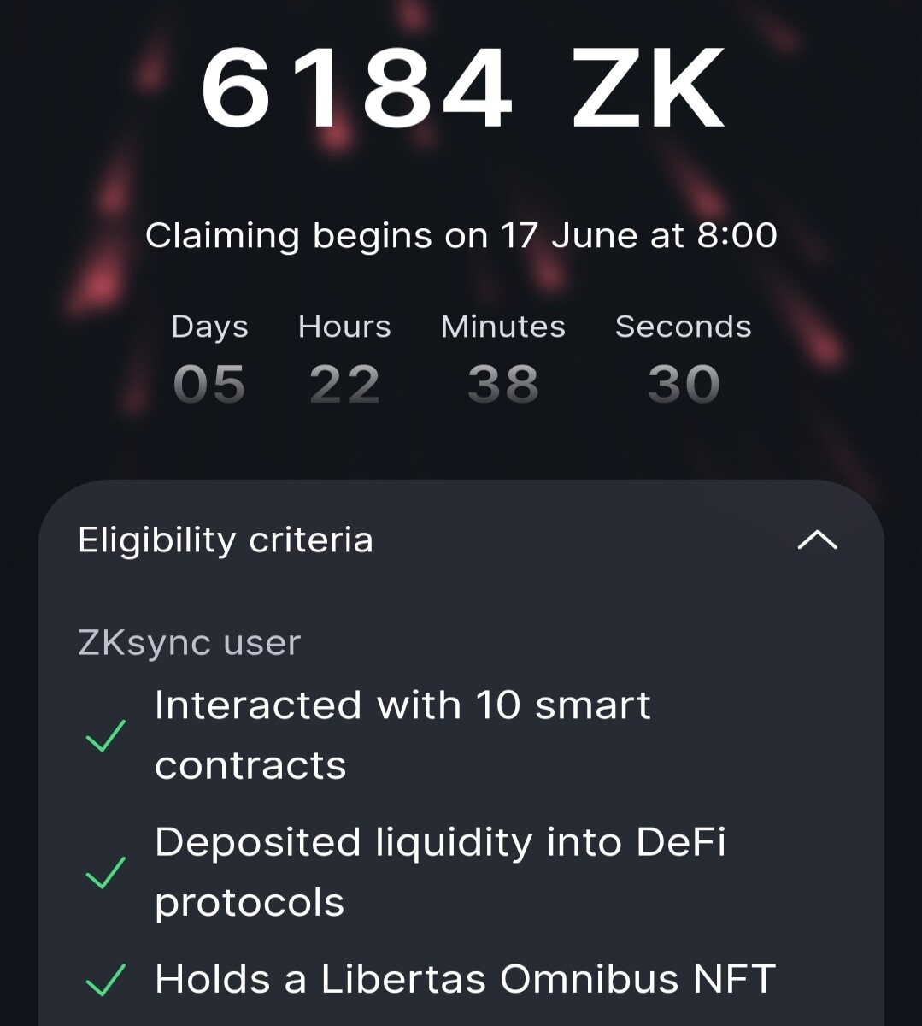Click the Minutes label in countdown

[503, 327]
